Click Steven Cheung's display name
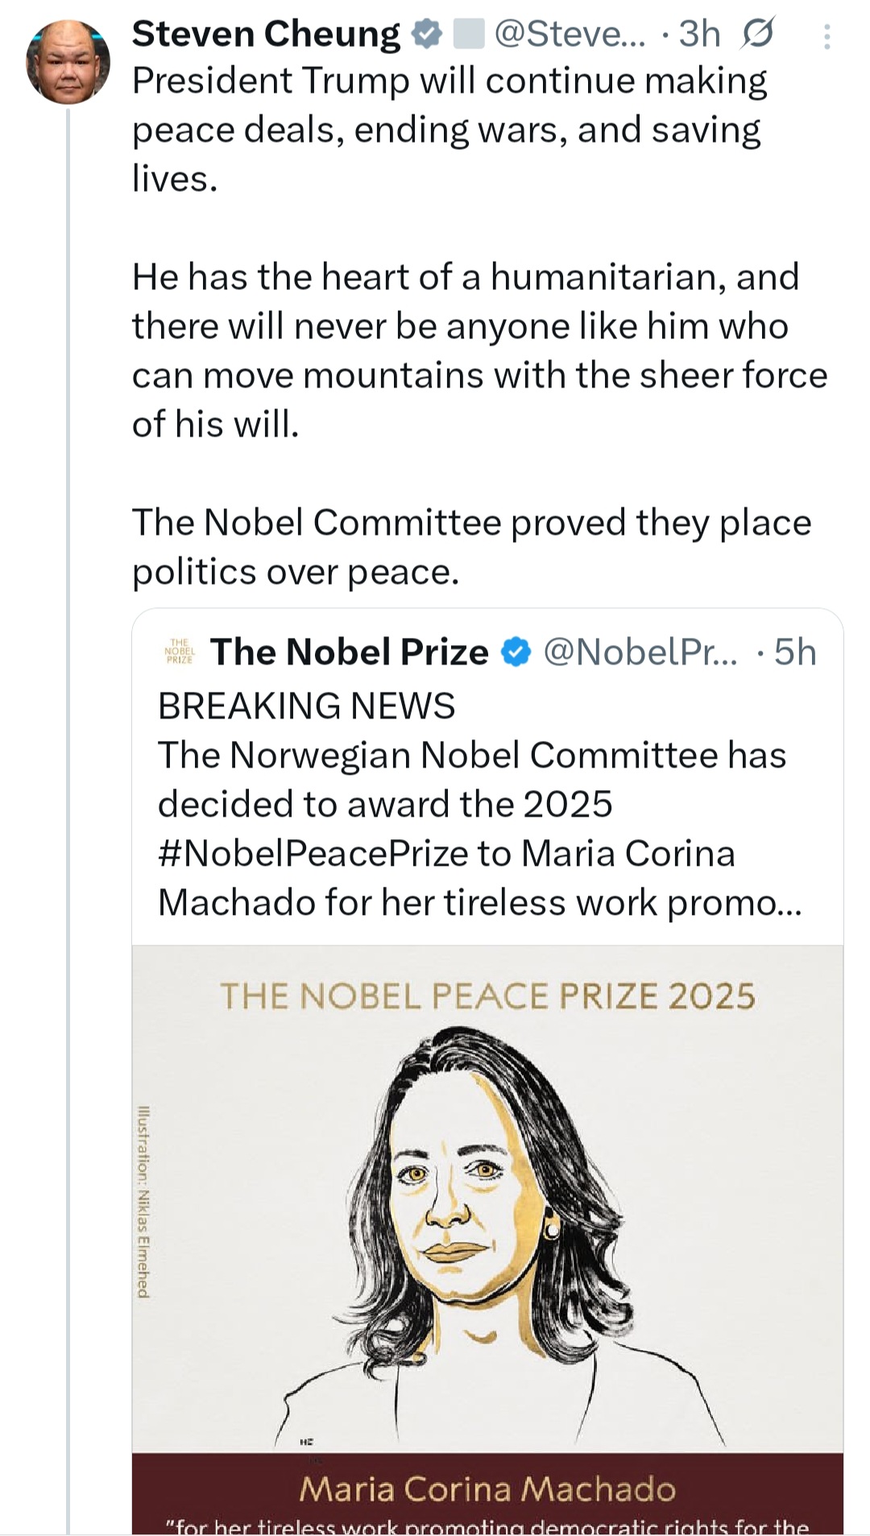This screenshot has width=870, height=1536. (x=266, y=34)
